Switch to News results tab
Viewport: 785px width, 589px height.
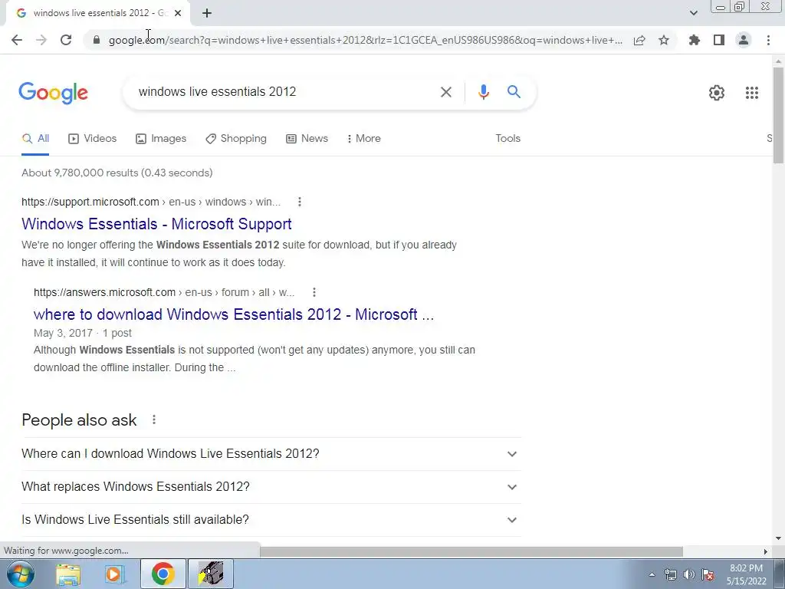click(x=307, y=139)
